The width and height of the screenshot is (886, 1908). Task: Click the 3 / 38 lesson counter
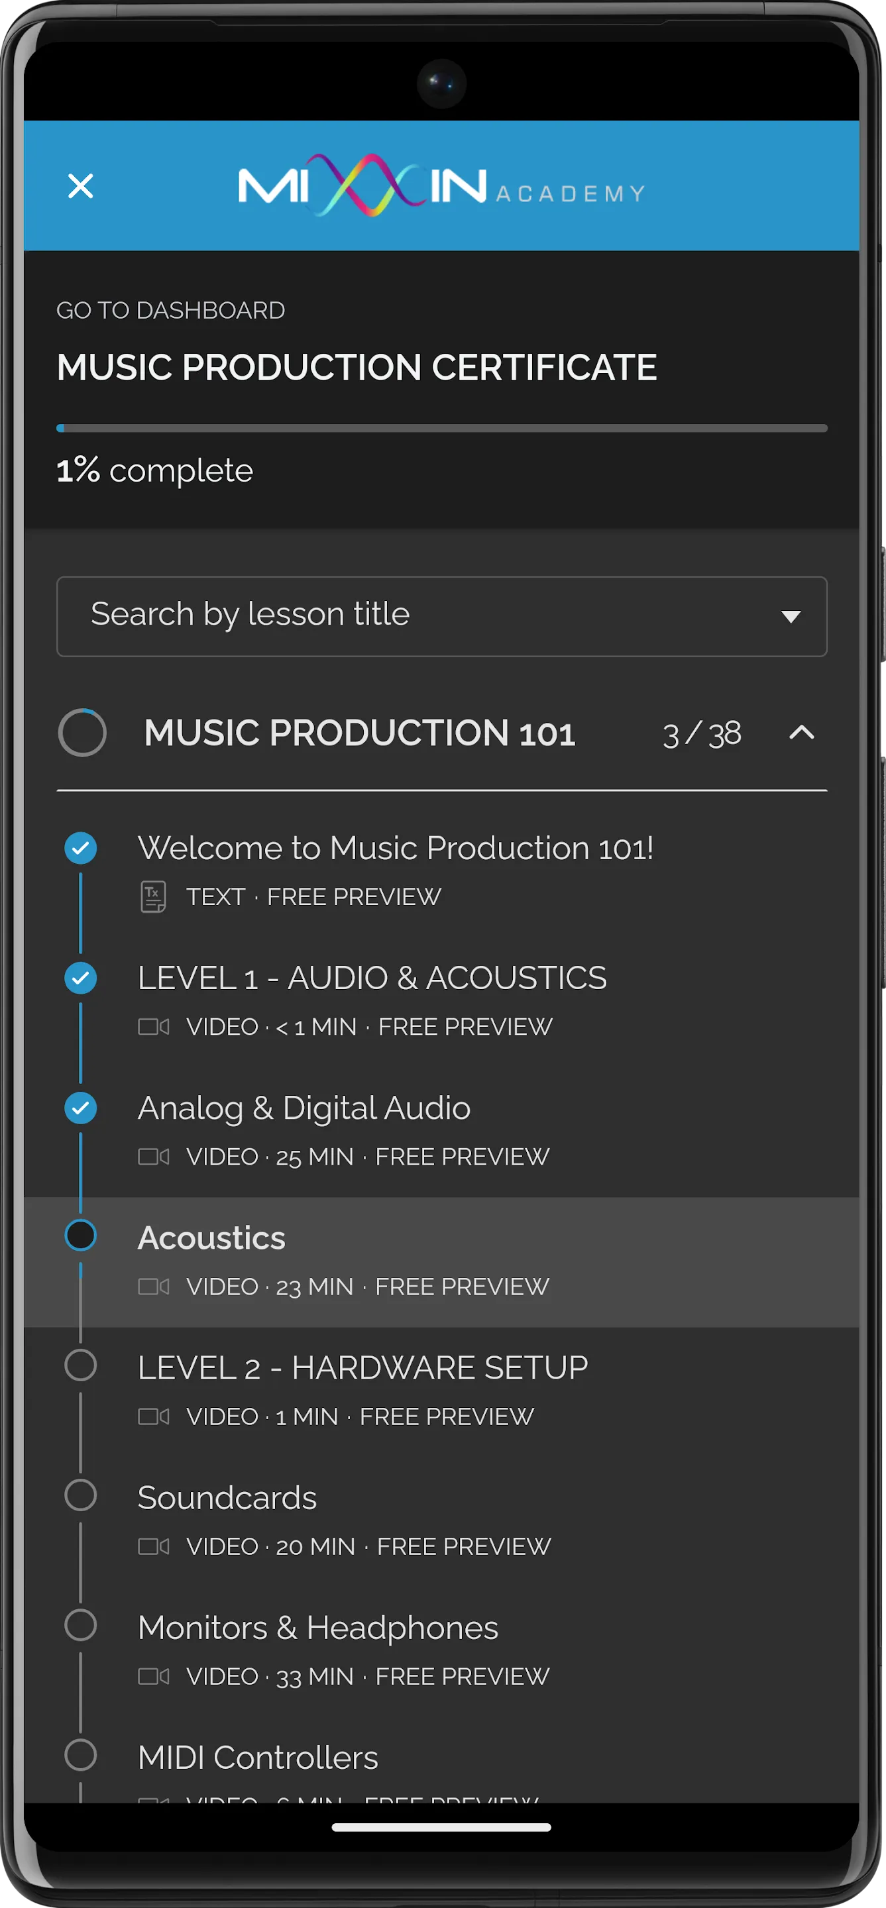[702, 733]
